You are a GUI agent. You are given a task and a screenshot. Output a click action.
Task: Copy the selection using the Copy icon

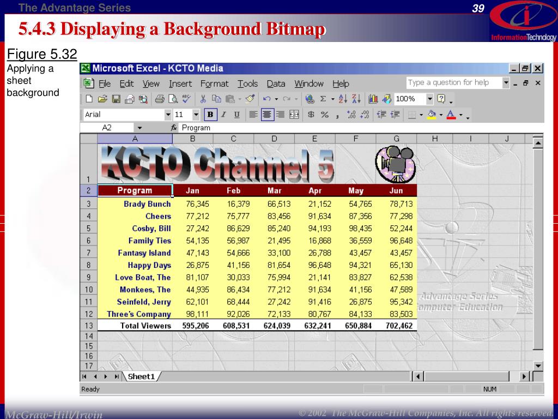click(216, 99)
